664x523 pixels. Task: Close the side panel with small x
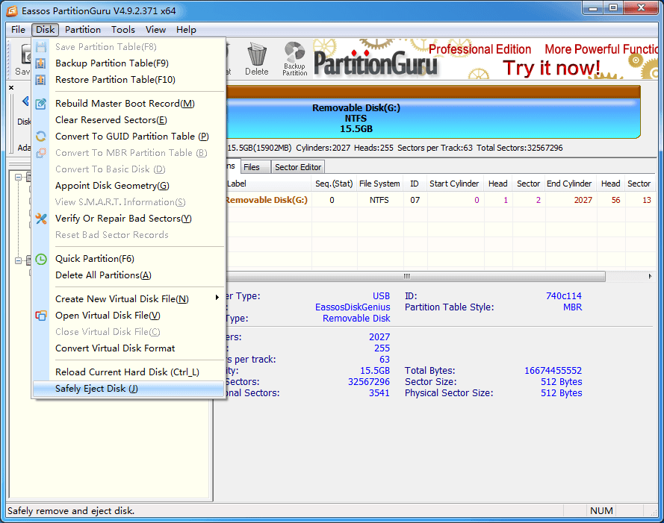tap(11, 87)
